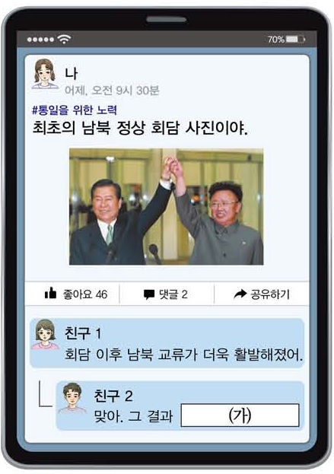Open 친구 2's profile avatar
Viewport: 334px width, 474px height.
[x=72, y=398]
